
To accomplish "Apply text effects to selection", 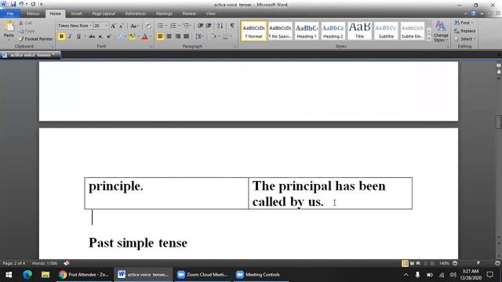I will (x=121, y=37).
